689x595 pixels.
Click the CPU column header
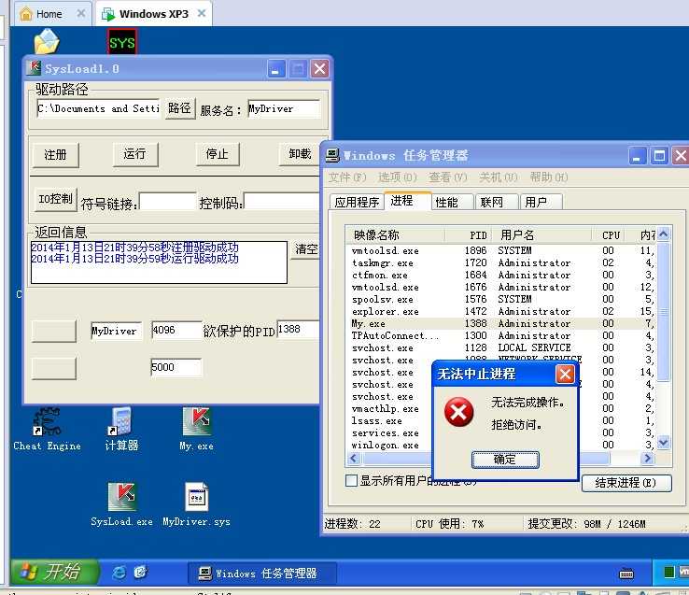pyautogui.click(x=610, y=235)
